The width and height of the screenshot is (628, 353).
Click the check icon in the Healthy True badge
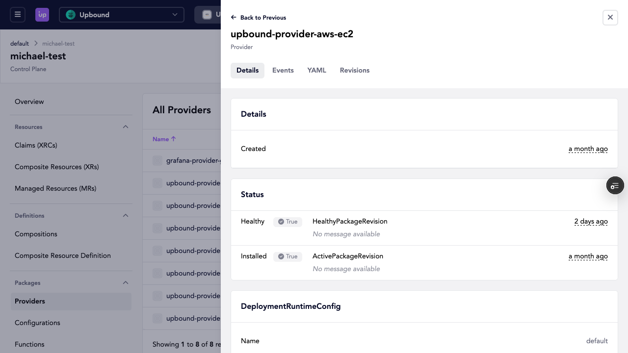click(x=280, y=222)
